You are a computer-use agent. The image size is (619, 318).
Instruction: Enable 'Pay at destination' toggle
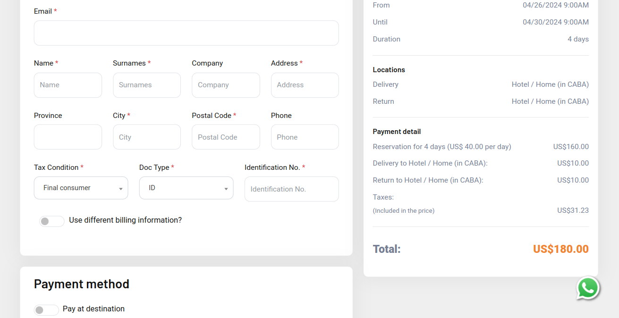click(46, 310)
